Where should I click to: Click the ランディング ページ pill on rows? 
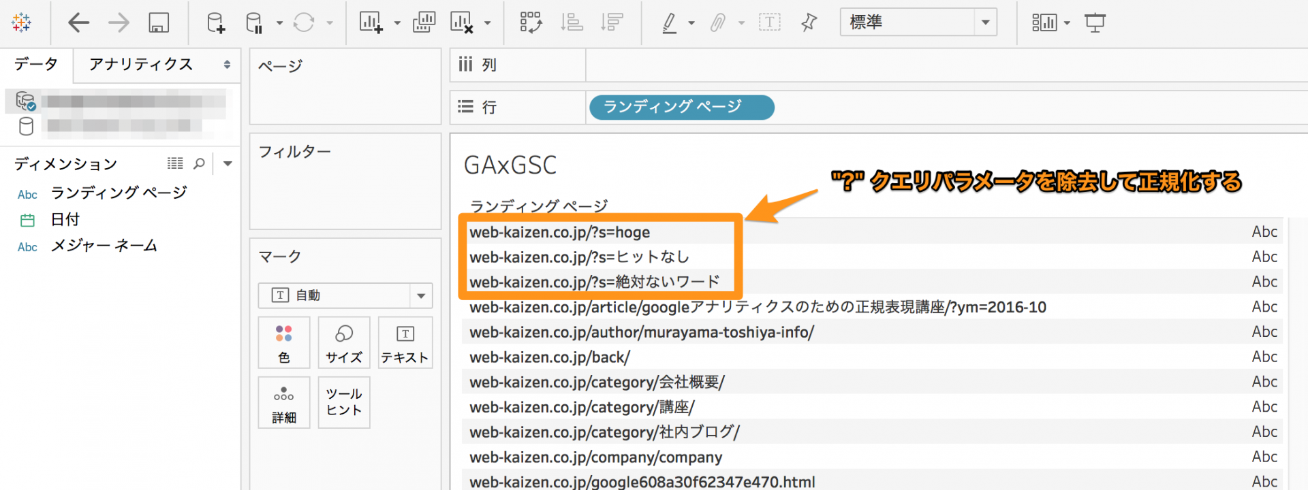pyautogui.click(x=681, y=107)
